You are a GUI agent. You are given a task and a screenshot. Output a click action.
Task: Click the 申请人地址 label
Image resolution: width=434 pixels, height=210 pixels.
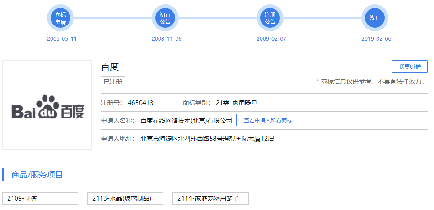pyautogui.click(x=118, y=139)
